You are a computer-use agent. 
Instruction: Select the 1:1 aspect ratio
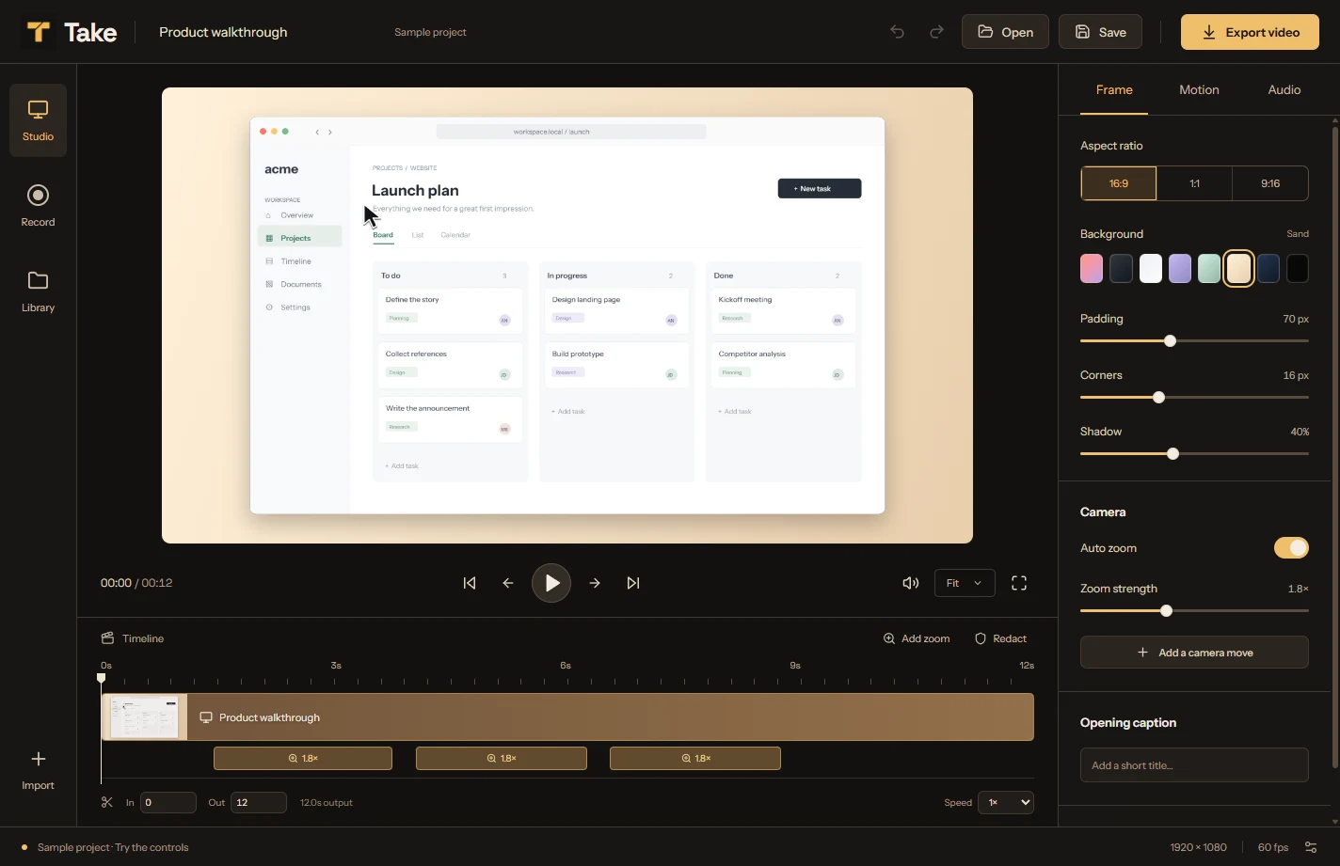[x=1194, y=183]
